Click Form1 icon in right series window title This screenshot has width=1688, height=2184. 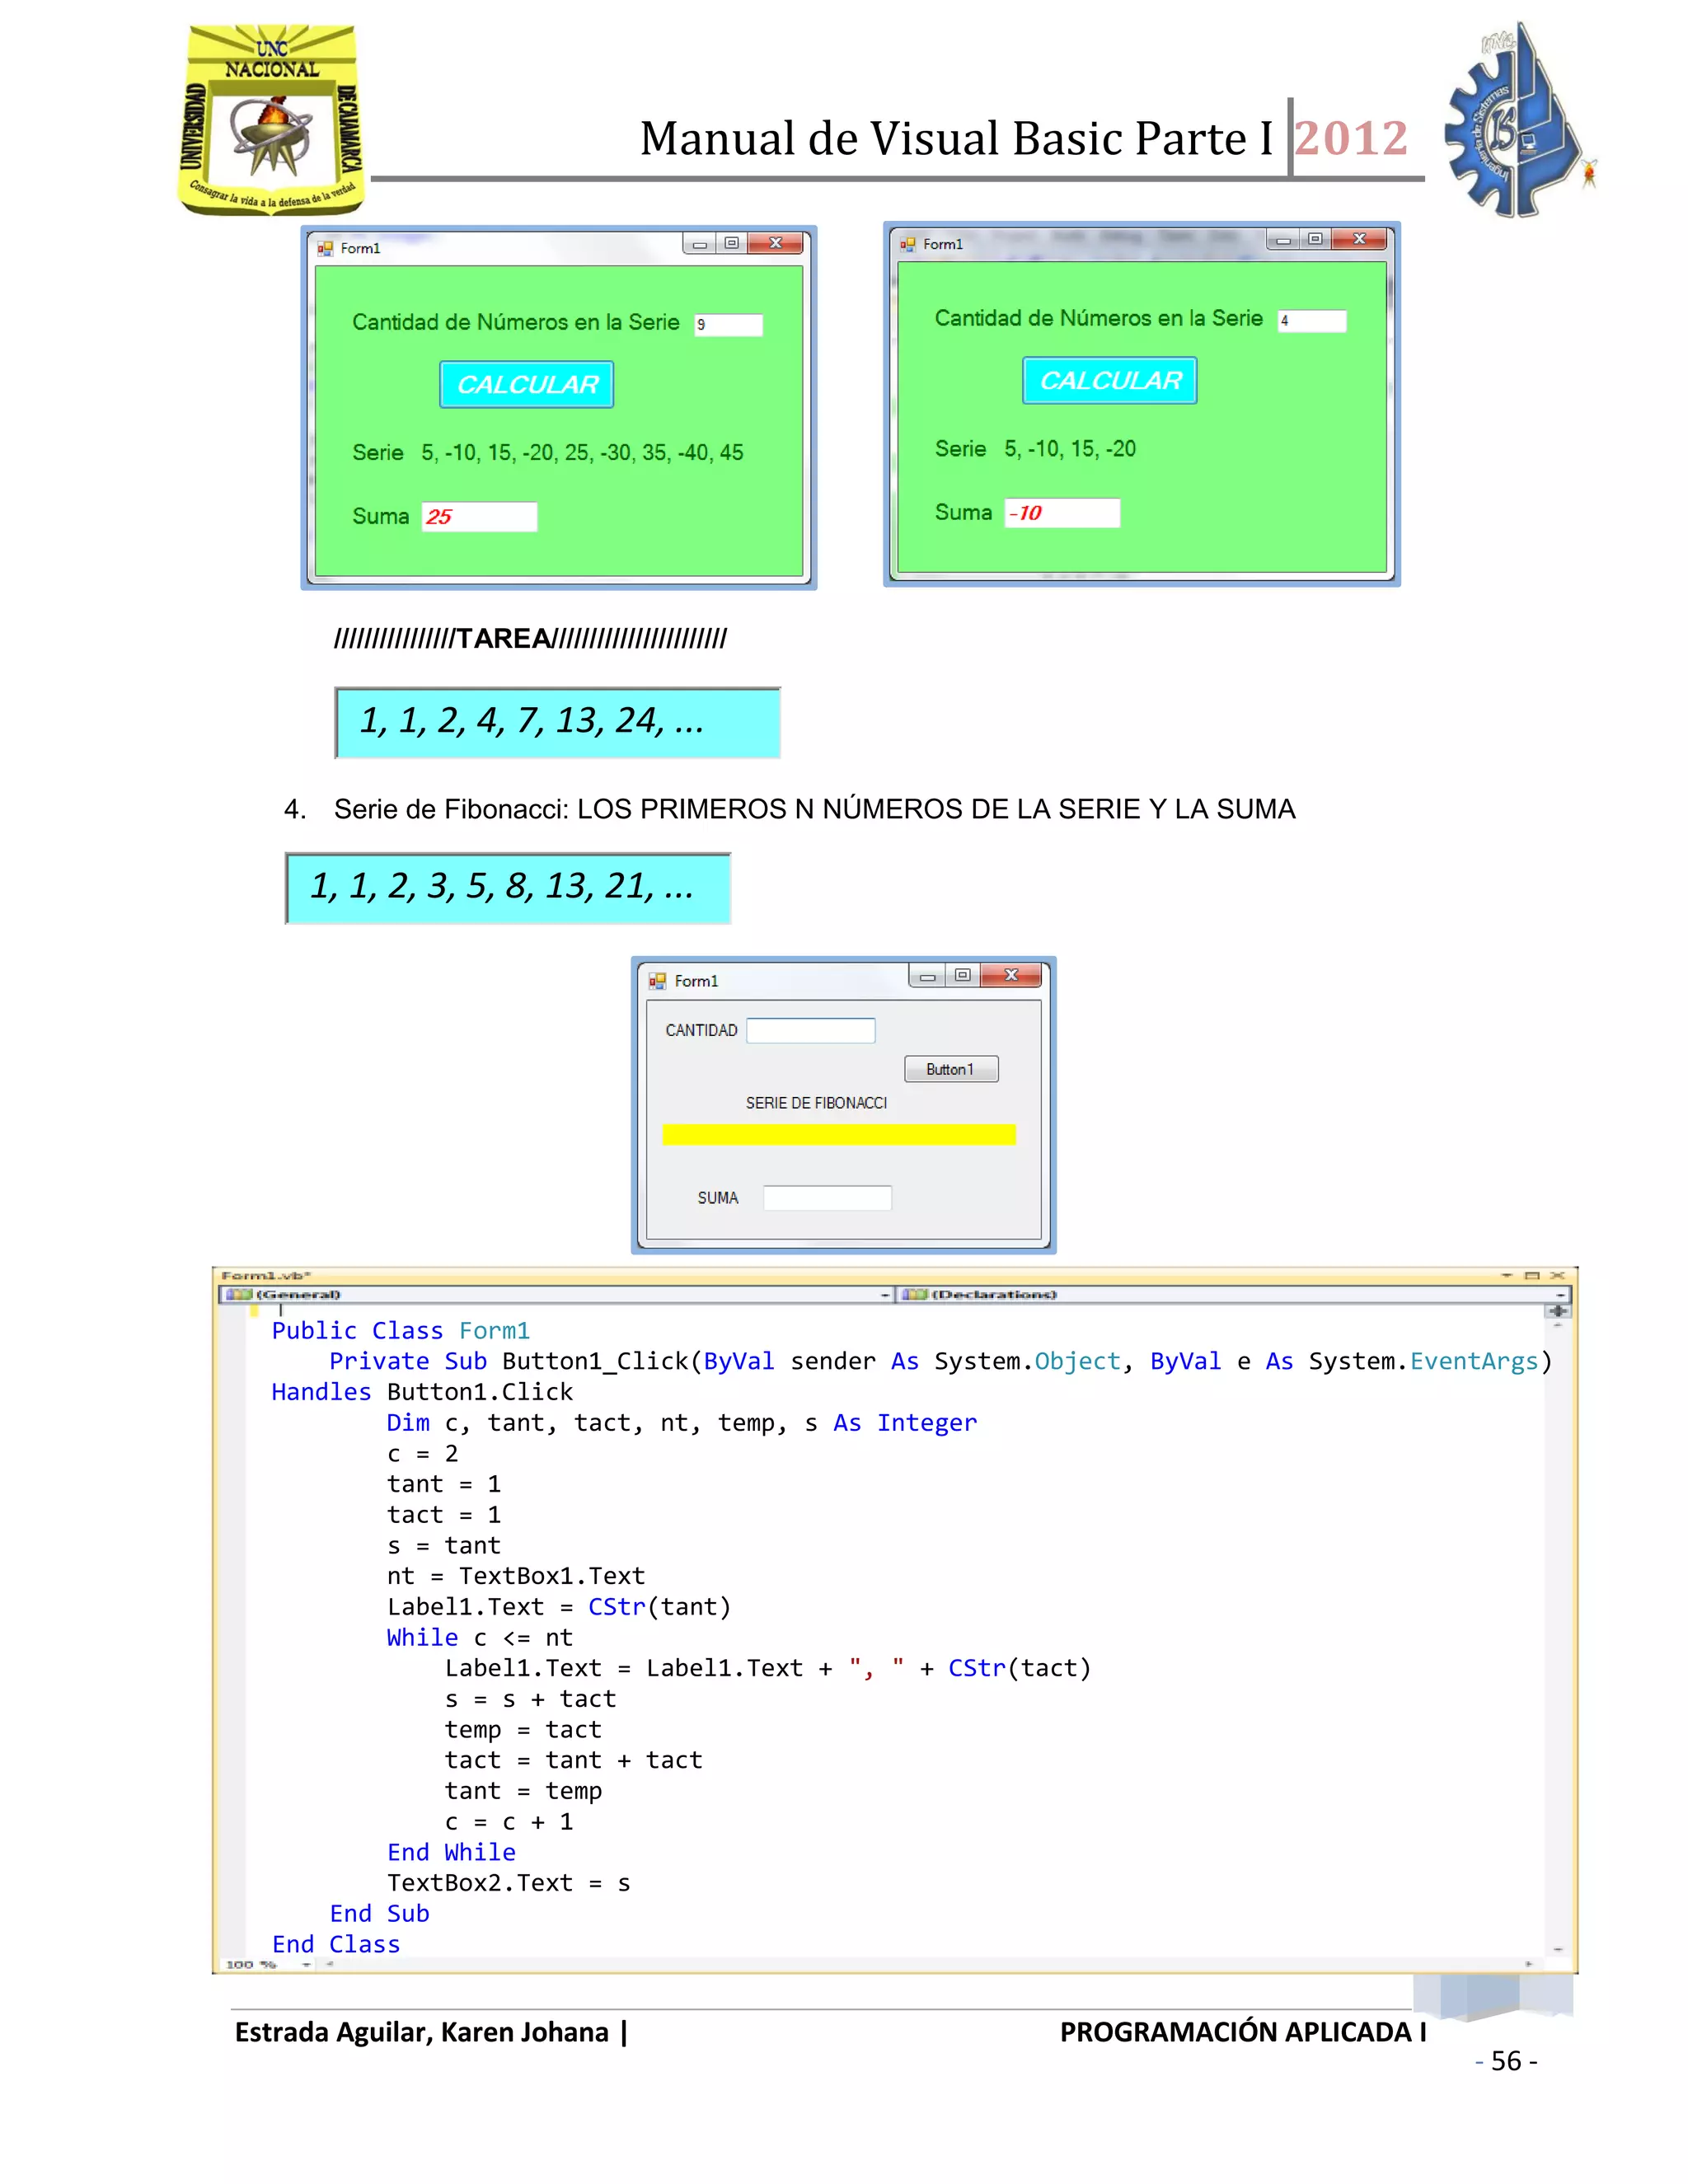[x=908, y=244]
